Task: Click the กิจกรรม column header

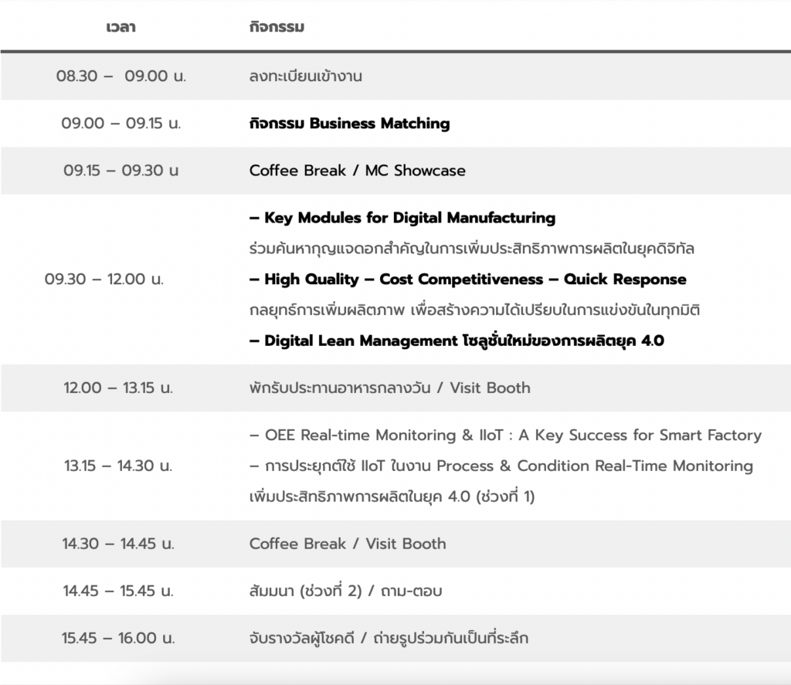Action: 277,28
